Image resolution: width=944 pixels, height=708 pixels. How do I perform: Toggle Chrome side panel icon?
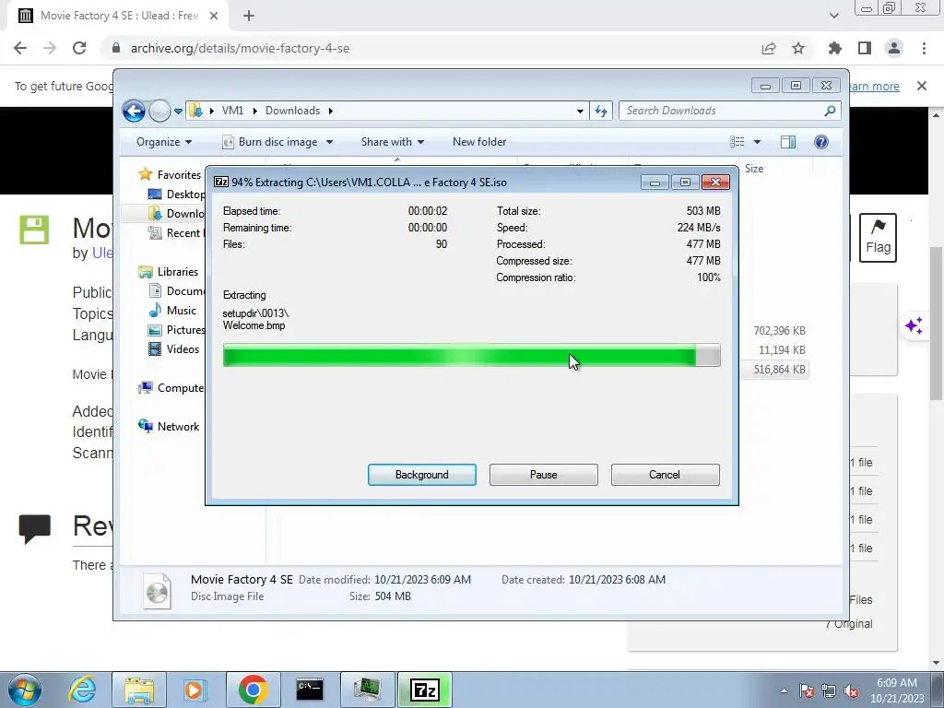coord(865,48)
